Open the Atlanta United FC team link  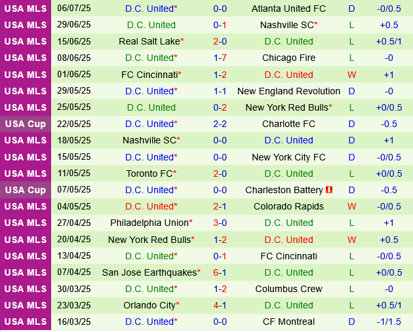288,9
